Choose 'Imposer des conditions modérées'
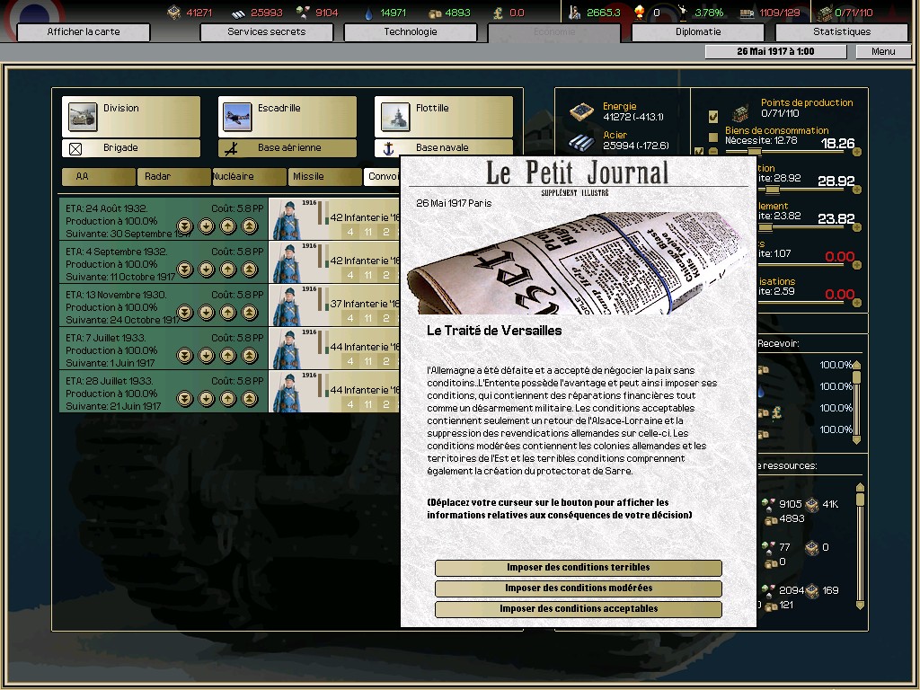 tap(578, 588)
